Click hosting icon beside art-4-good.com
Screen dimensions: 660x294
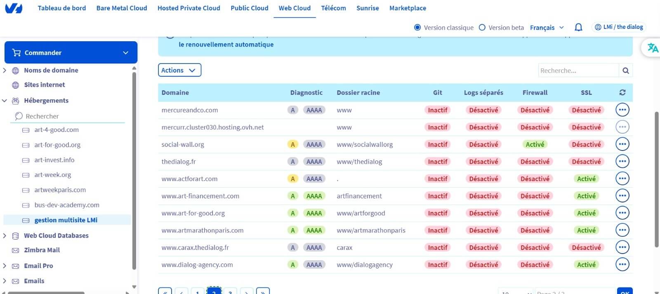[x=26, y=130]
